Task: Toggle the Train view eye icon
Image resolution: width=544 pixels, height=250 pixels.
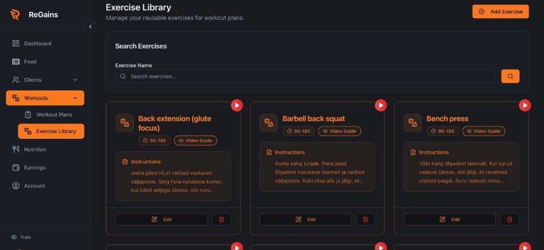Action: click(14, 237)
